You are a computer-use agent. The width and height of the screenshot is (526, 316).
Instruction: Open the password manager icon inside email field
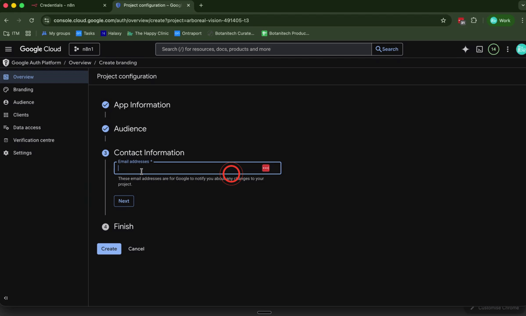(x=266, y=168)
